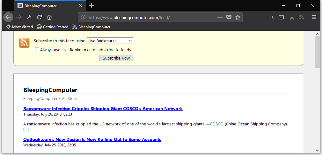The height and width of the screenshot is (155, 322).
Task: Click Subscribe Now button
Action: (116, 58)
